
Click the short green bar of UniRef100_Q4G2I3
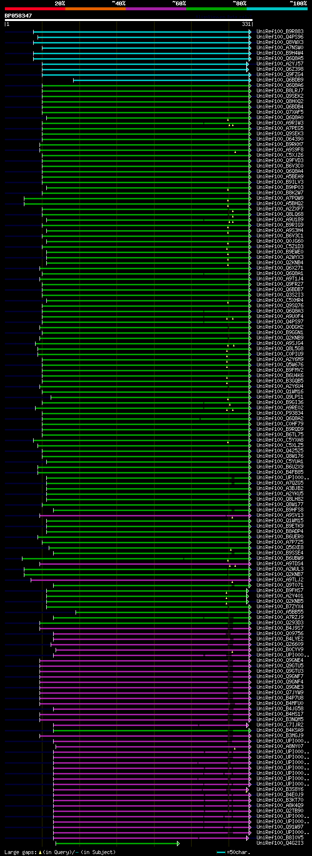point(116,843)
